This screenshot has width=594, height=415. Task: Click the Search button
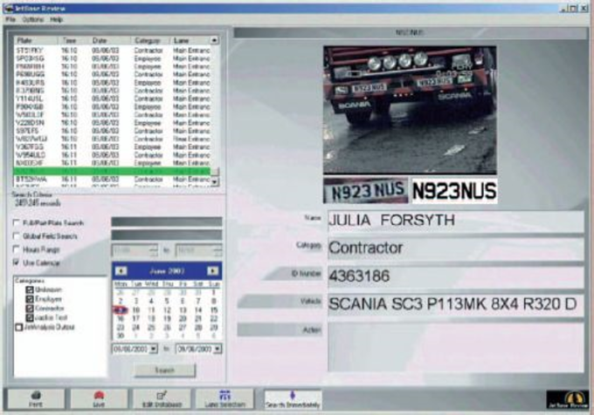165,370
